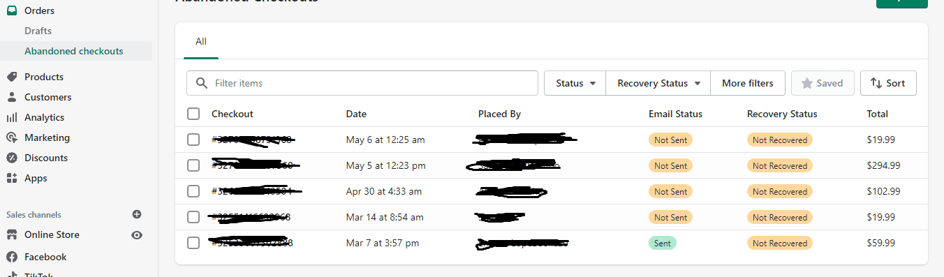Viewport: 944px width, 277px height.
Task: Go to Drafts in the sidebar
Action: pyautogui.click(x=38, y=31)
